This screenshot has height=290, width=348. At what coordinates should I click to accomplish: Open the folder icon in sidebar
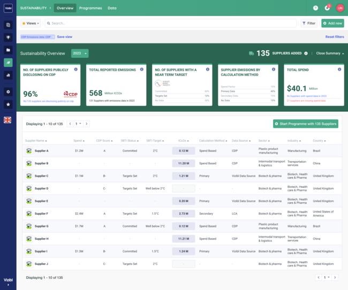pyautogui.click(x=8, y=50)
